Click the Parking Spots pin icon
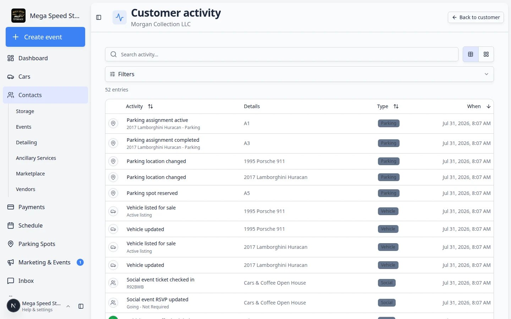Viewport: 511px width, 319px height. [x=11, y=244]
